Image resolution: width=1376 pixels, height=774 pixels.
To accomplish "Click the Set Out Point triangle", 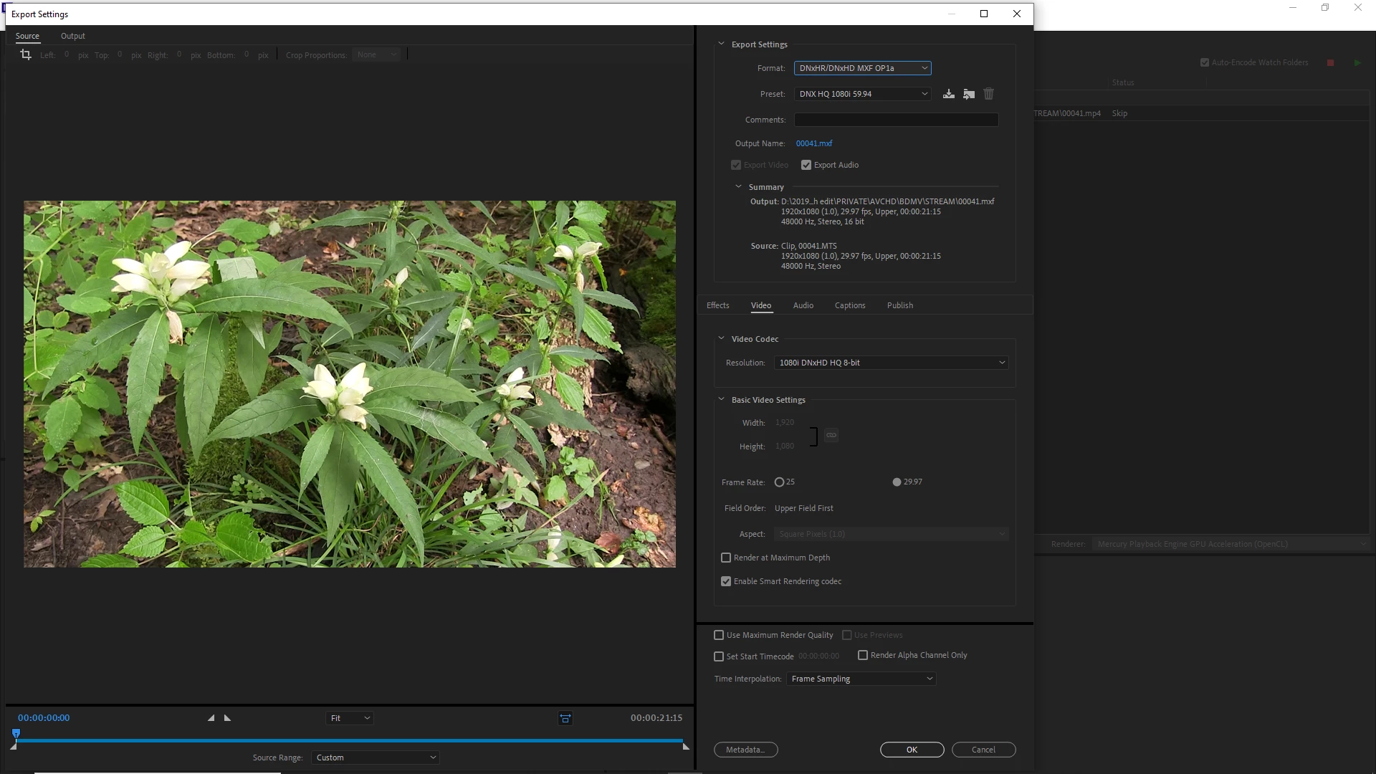I will click(x=228, y=718).
